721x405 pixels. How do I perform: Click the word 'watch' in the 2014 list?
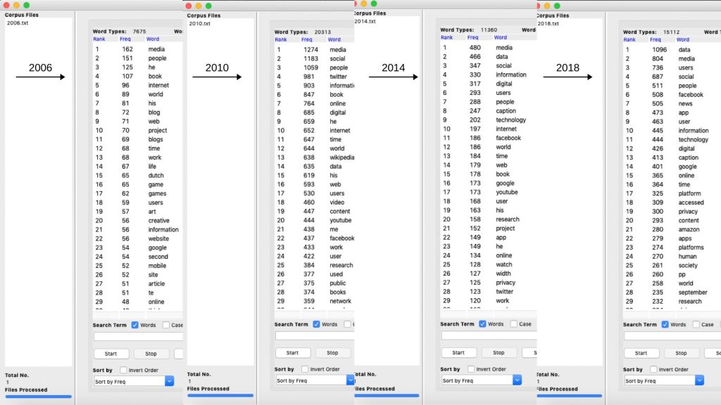point(504,264)
